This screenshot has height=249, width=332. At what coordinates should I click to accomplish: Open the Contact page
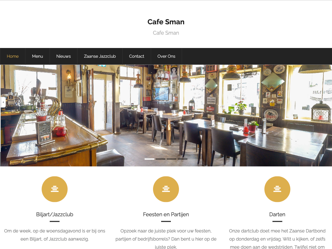136,56
